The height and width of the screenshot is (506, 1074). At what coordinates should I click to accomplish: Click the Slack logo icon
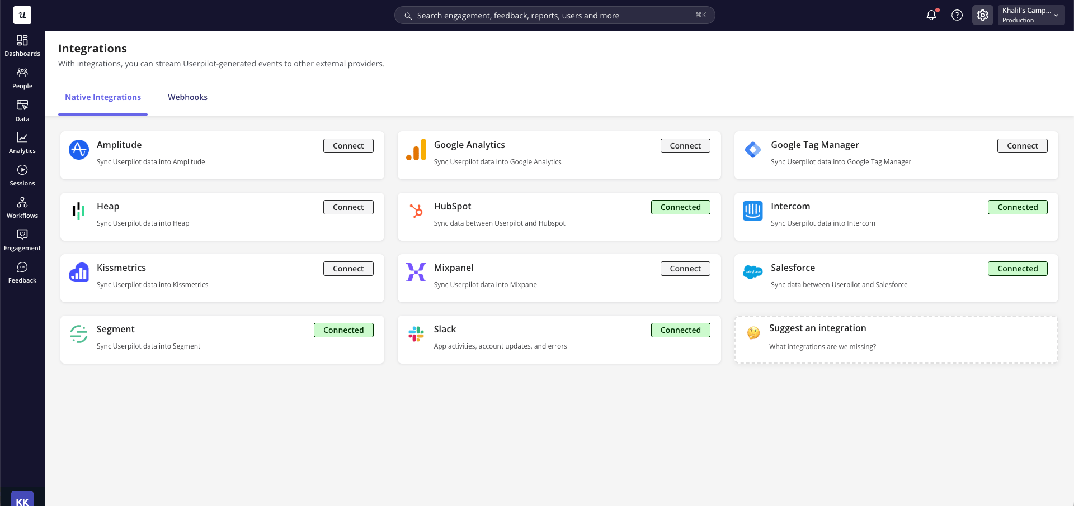tap(416, 334)
